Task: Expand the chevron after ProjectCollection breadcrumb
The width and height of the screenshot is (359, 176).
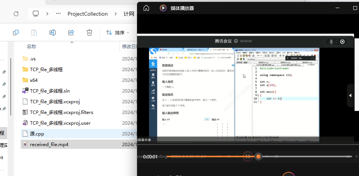Action: (115, 14)
